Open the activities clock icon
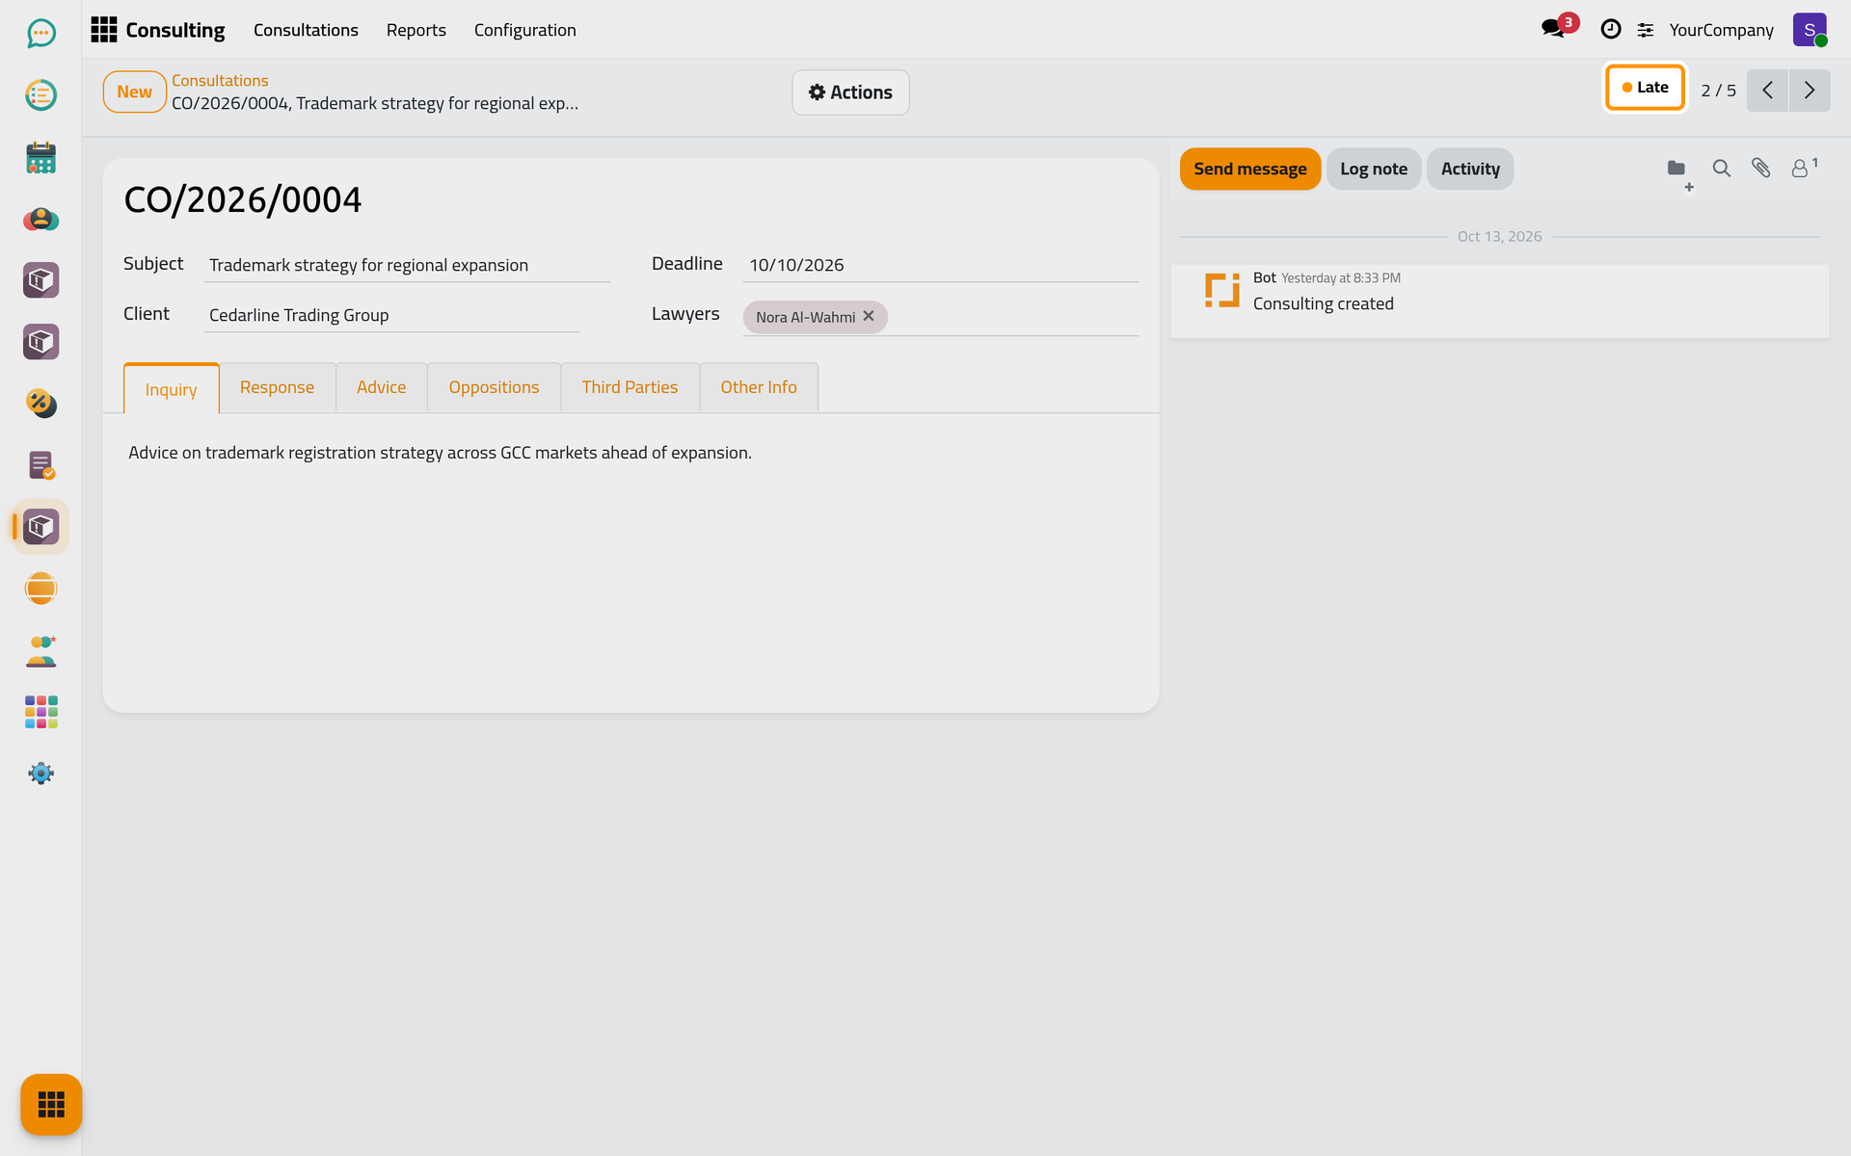 (1610, 30)
